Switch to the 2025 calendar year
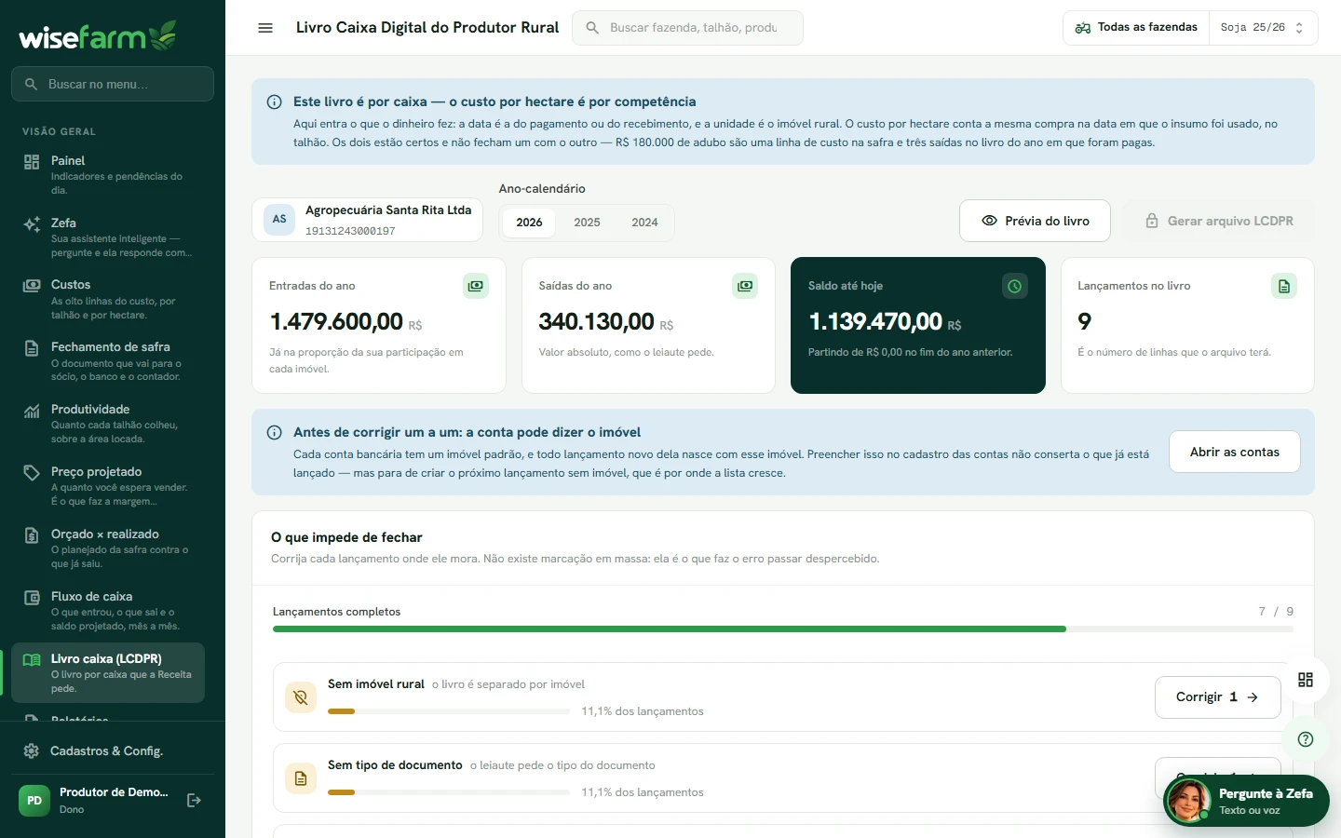The image size is (1341, 838). point(587,223)
